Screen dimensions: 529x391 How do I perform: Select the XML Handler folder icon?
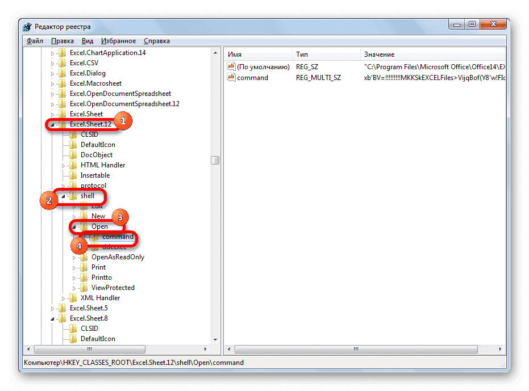73,297
